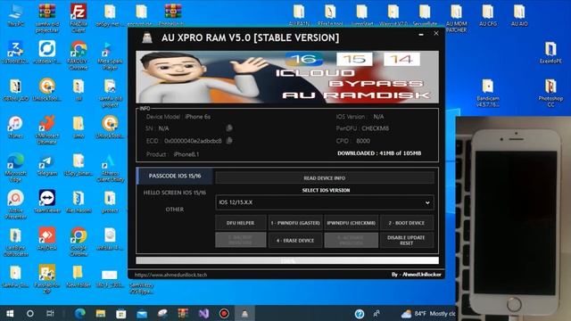Click the 2 - BOOT DEVICE button

407,223
